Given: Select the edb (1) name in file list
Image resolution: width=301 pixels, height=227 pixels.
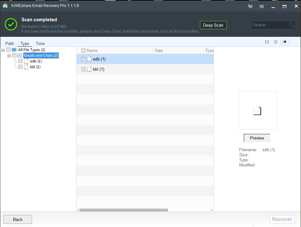Looking at the screenshot, I should pyautogui.click(x=99, y=59).
